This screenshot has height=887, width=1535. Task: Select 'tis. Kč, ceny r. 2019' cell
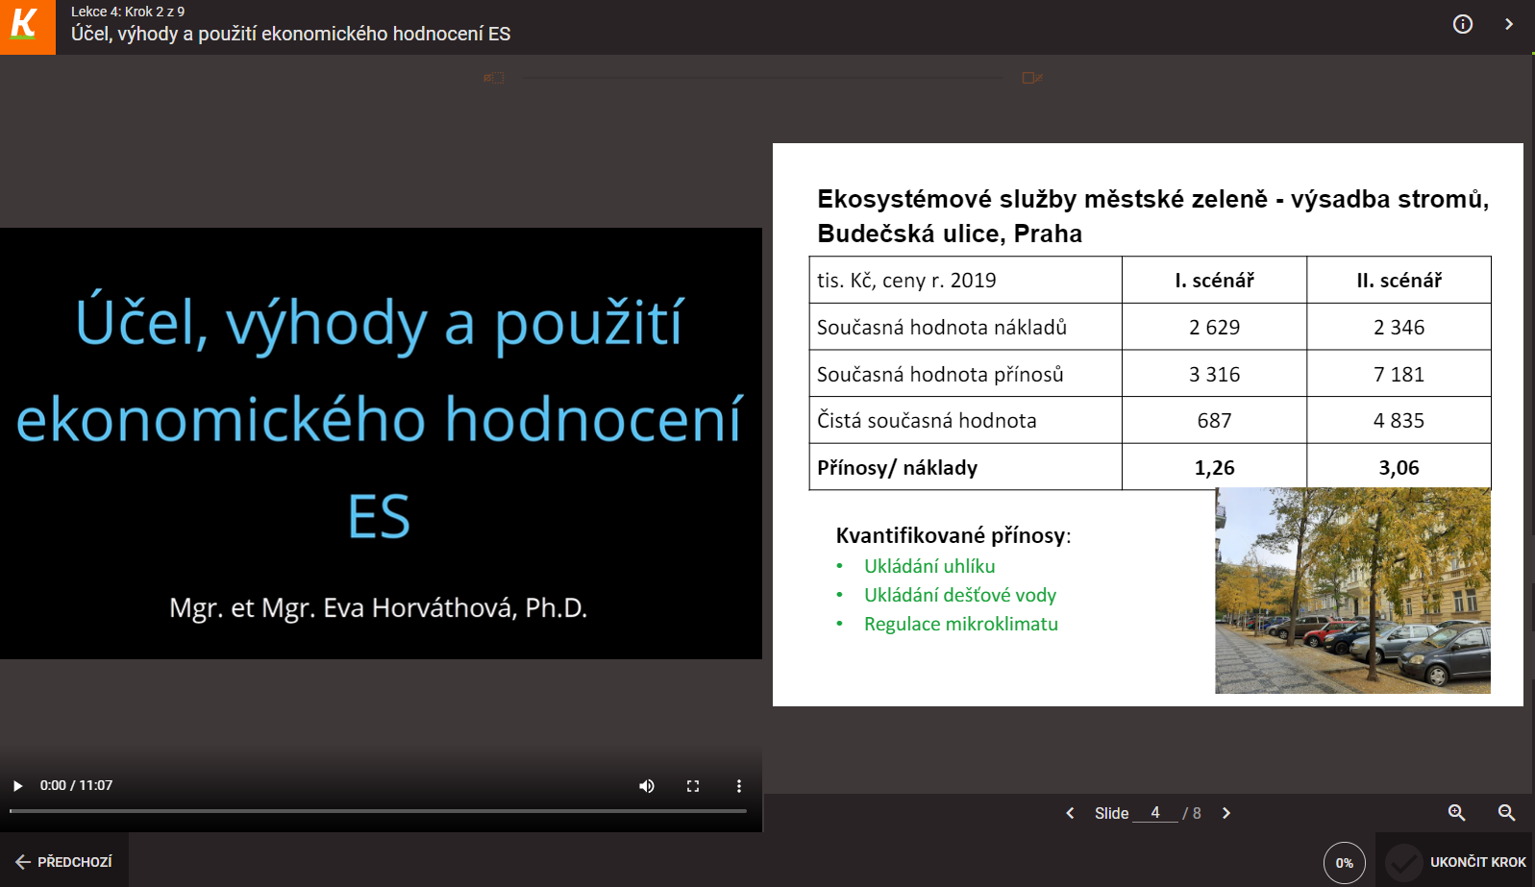coord(906,281)
